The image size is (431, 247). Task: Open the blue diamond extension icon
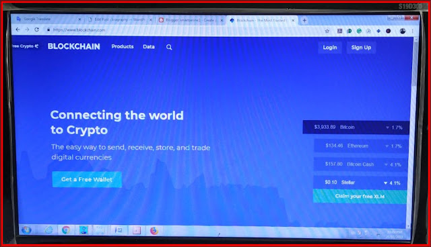point(378,31)
